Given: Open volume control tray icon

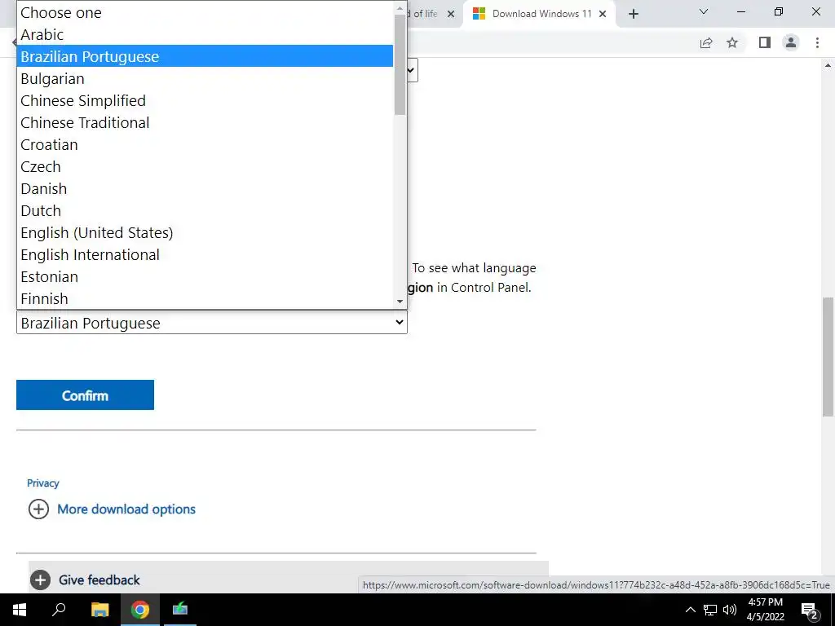Looking at the screenshot, I should click(730, 610).
